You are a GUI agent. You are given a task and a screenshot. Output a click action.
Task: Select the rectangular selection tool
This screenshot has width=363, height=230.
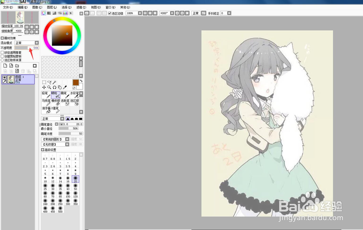point(44,82)
